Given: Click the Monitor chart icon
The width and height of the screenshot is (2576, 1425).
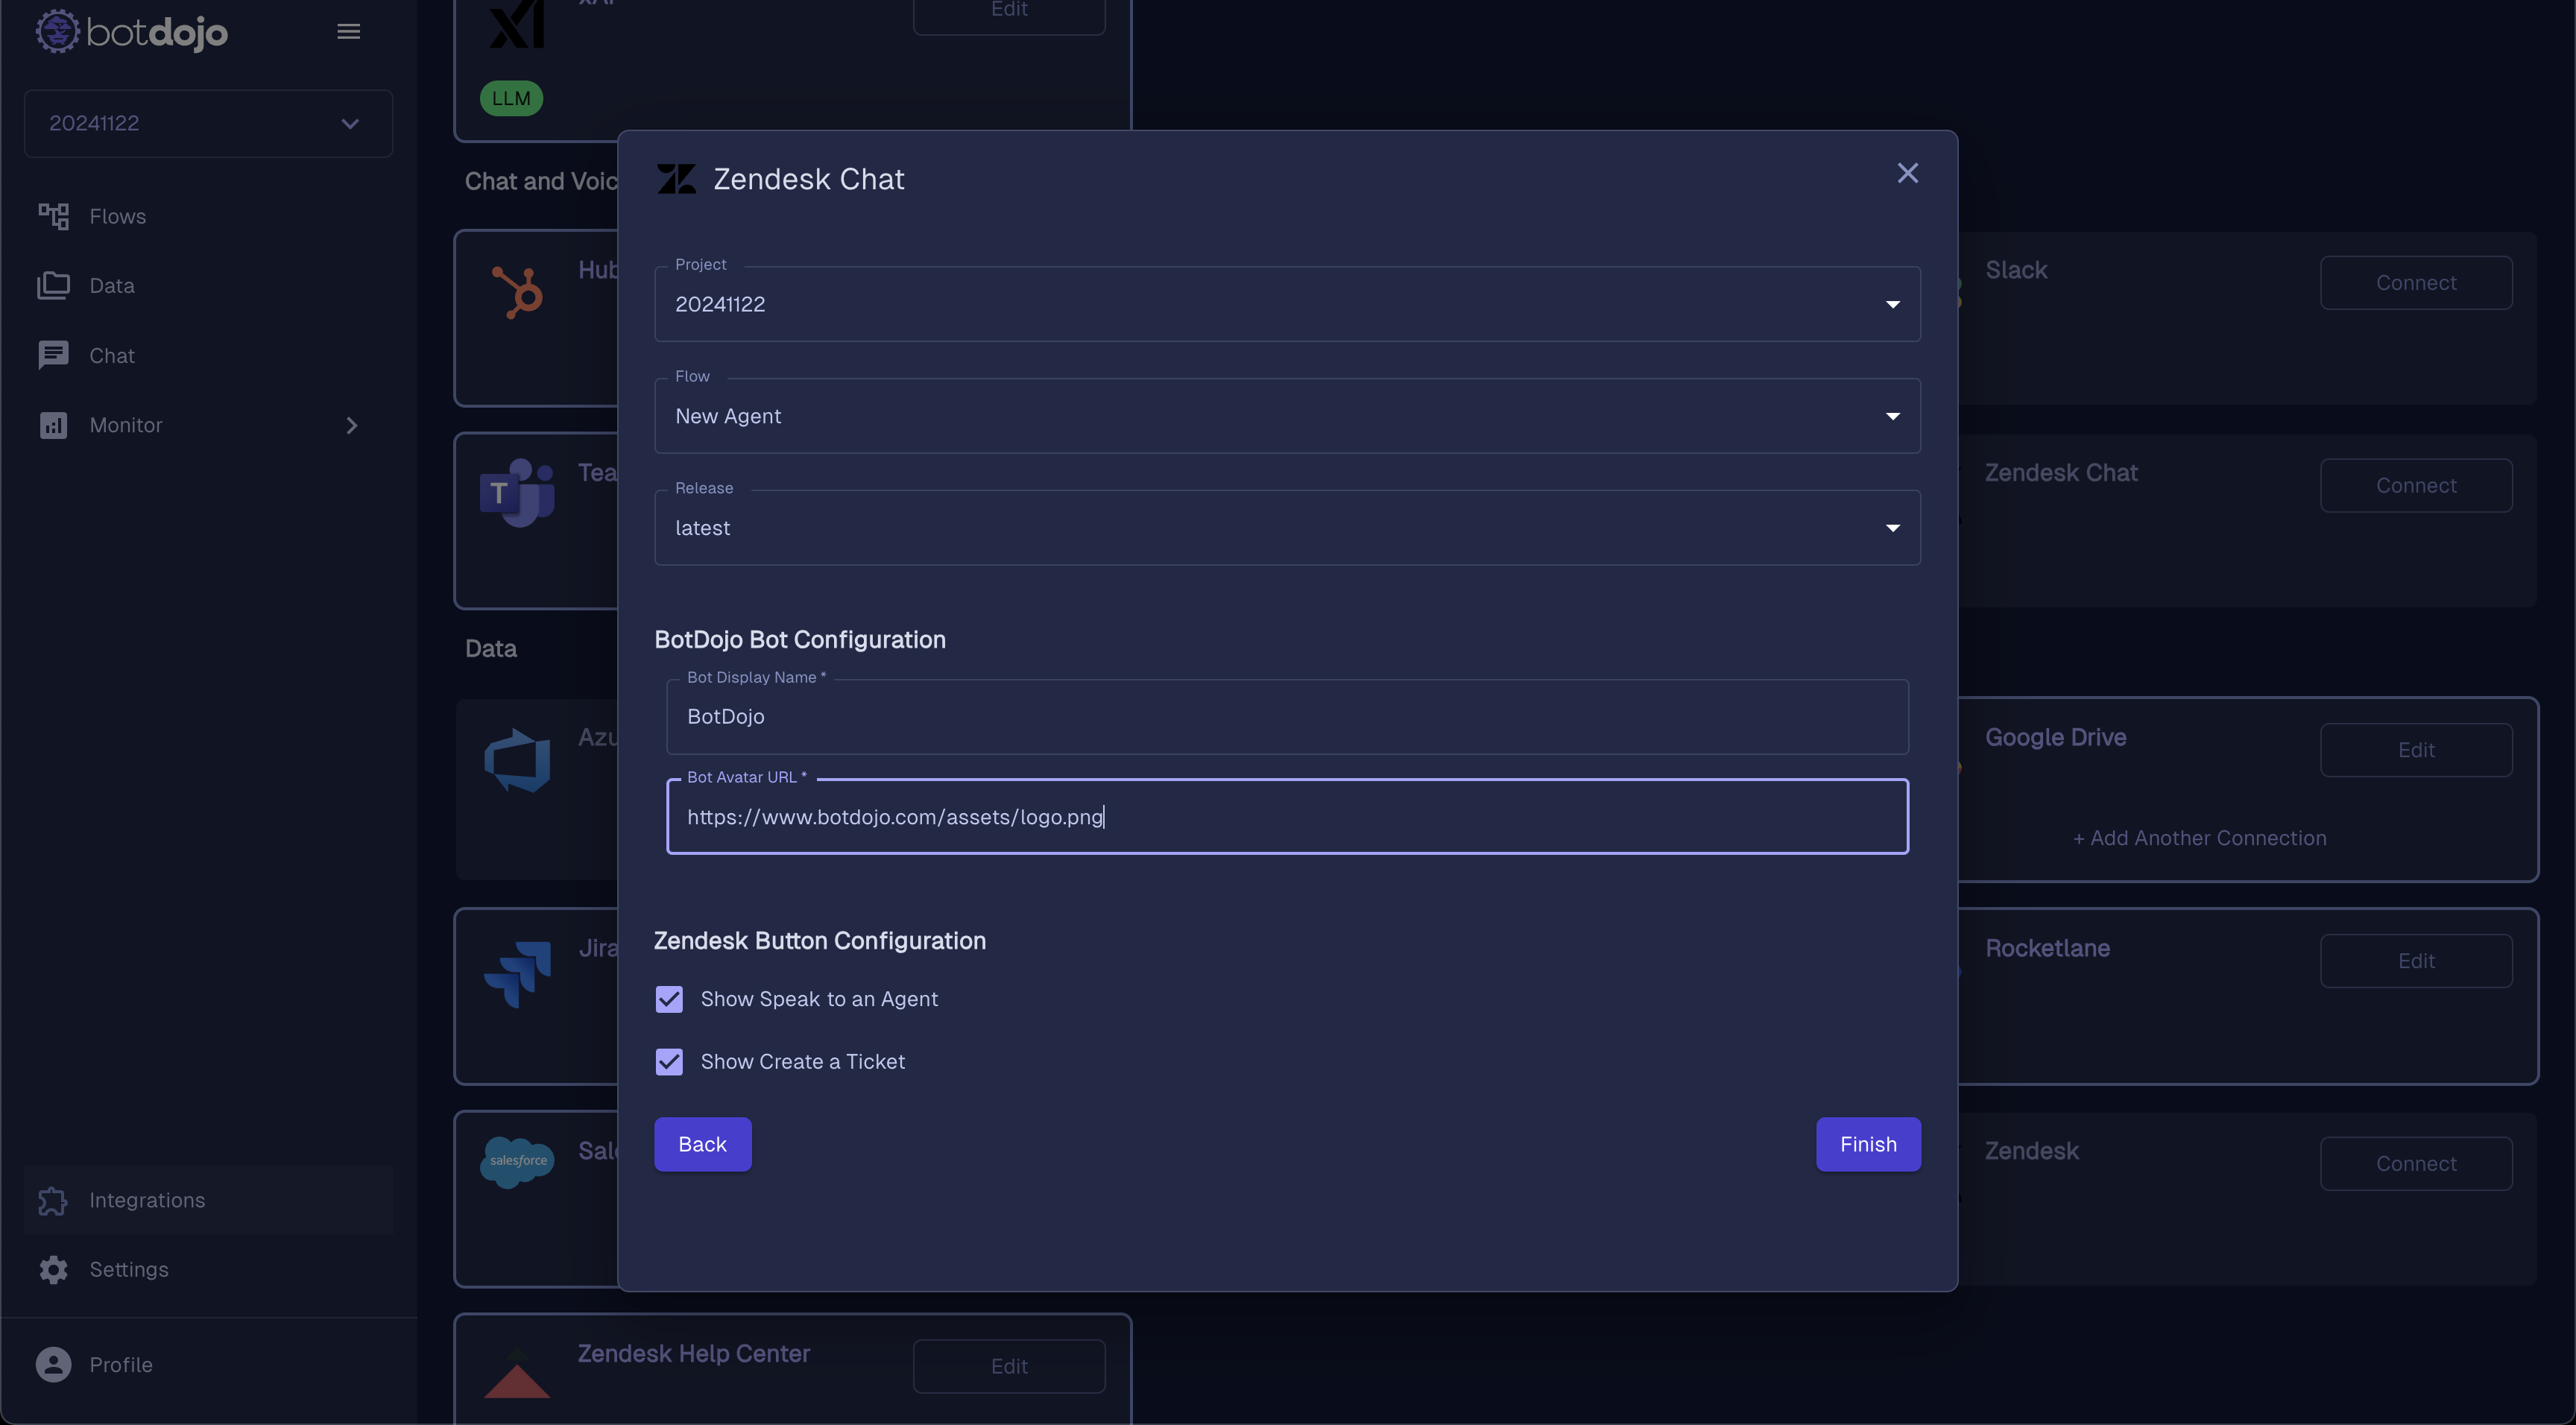Looking at the screenshot, I should click(53, 425).
